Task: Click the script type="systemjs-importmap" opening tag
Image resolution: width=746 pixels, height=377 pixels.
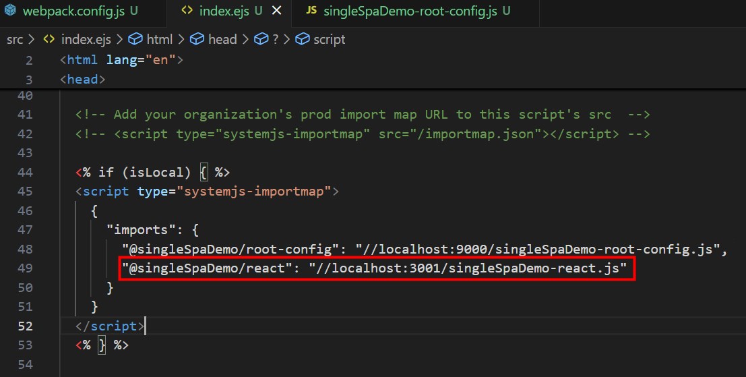Action: click(x=207, y=192)
